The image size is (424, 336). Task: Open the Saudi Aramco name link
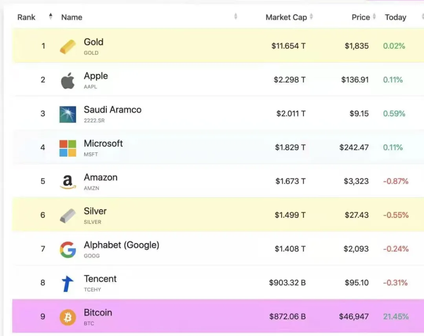pos(112,110)
